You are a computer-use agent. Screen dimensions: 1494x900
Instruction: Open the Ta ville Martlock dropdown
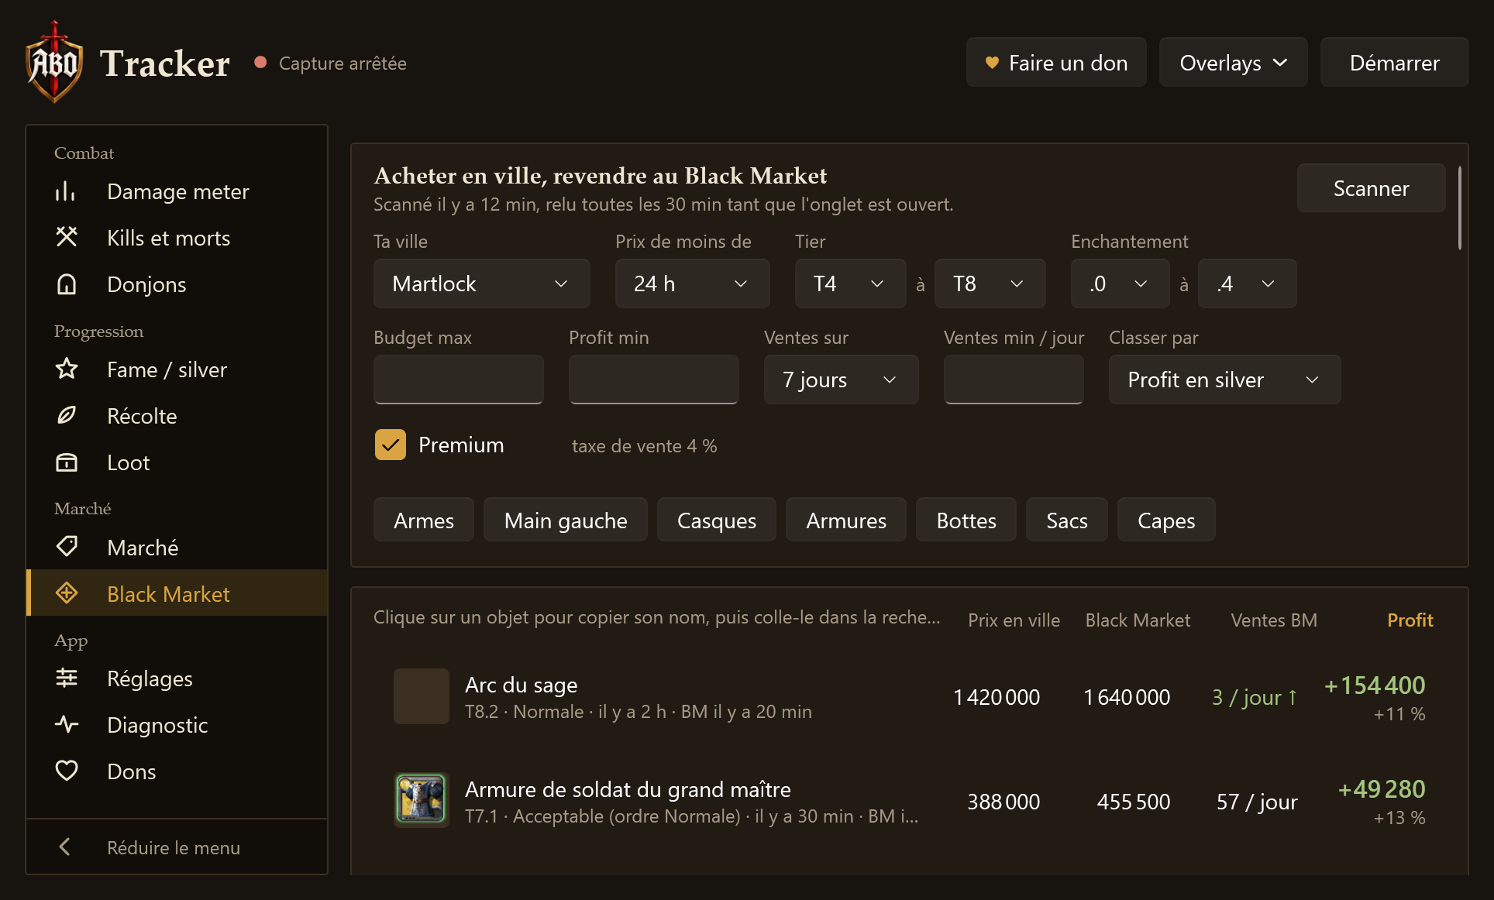tap(481, 283)
